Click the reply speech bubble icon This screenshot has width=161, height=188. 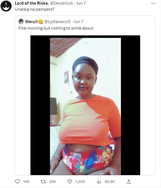point(18,181)
